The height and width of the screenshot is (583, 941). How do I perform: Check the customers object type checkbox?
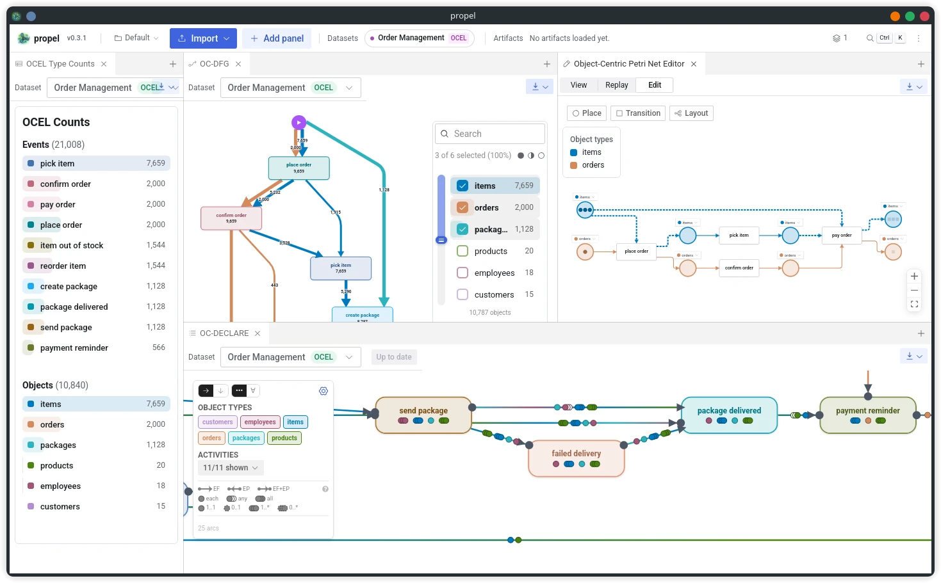[462, 294]
